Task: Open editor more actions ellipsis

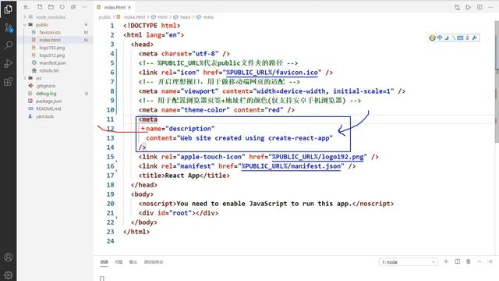Action: click(490, 7)
